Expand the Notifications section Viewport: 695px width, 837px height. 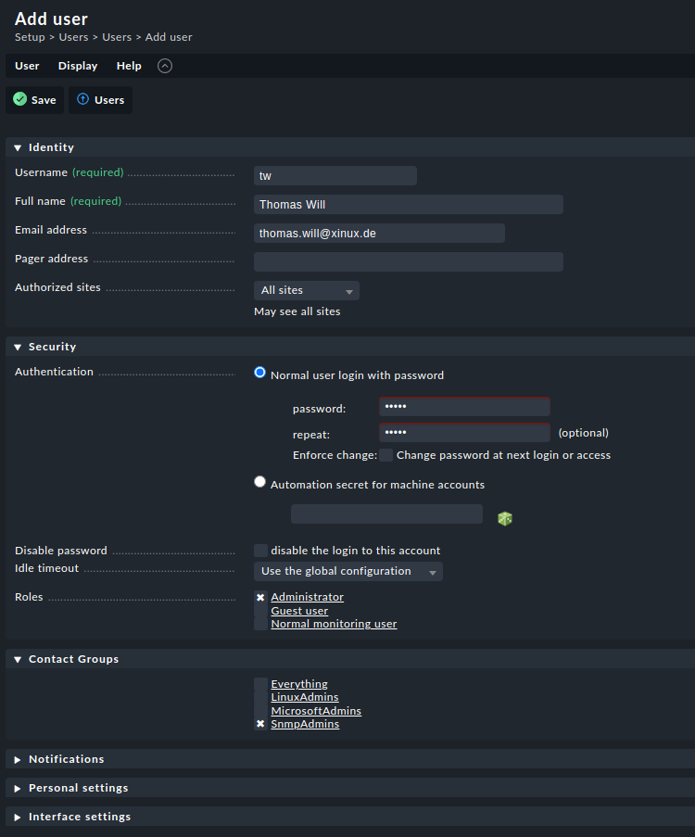[18, 759]
